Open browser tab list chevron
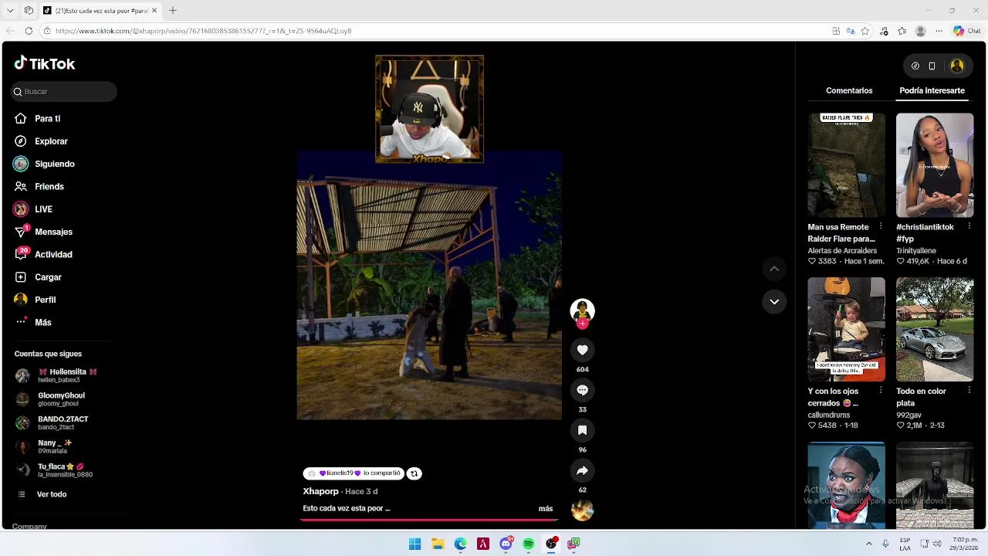 [10, 11]
